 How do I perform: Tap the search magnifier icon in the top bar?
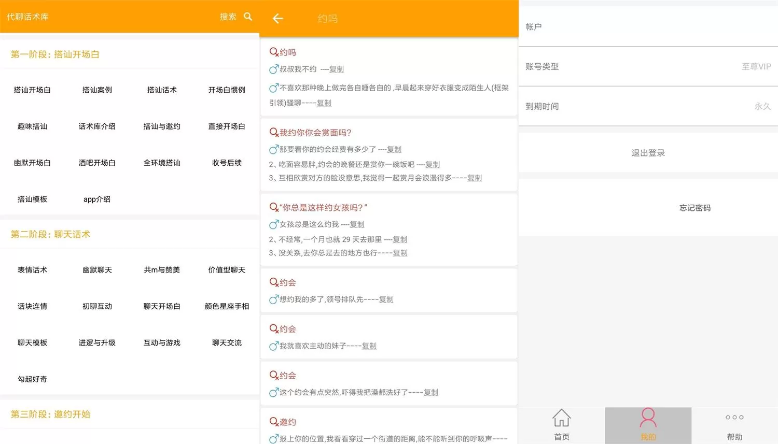(x=247, y=16)
